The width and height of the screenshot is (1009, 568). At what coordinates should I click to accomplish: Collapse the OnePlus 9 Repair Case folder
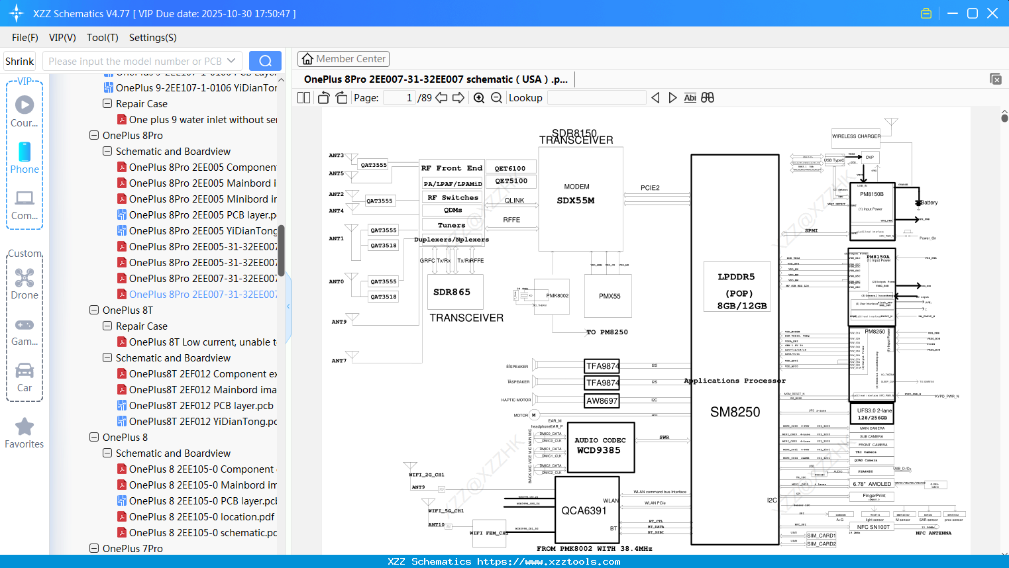tap(107, 104)
